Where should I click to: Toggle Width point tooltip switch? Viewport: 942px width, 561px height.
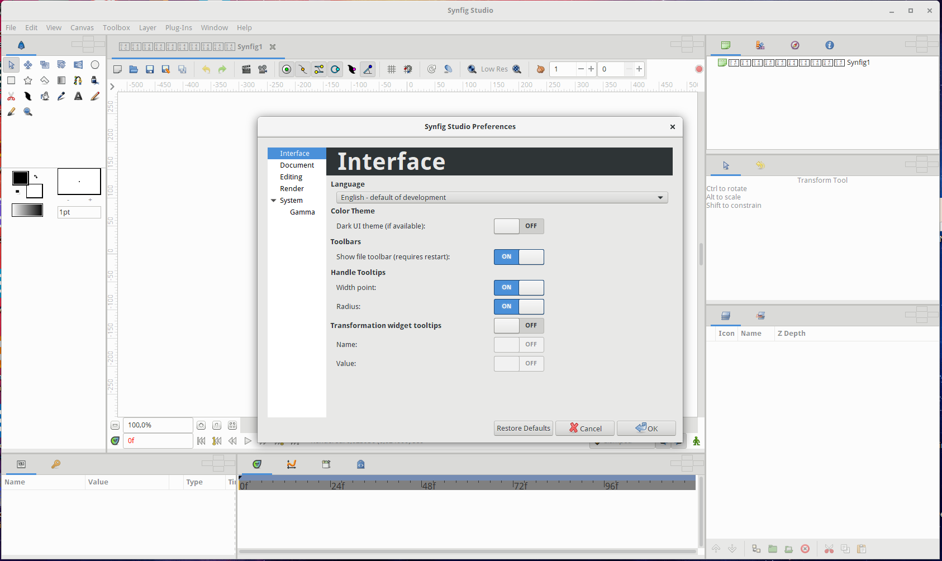[x=519, y=288]
